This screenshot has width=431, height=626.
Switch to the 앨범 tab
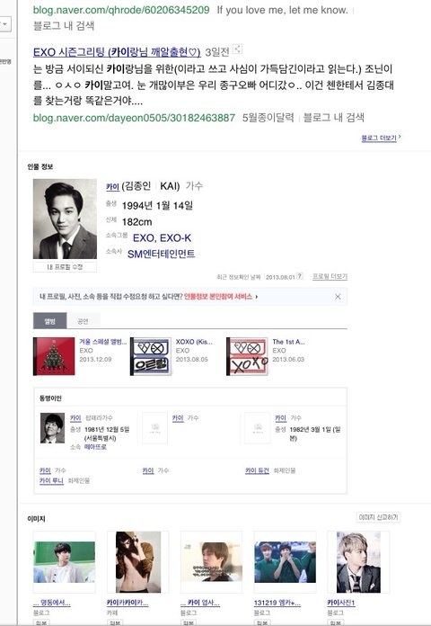[50, 321]
